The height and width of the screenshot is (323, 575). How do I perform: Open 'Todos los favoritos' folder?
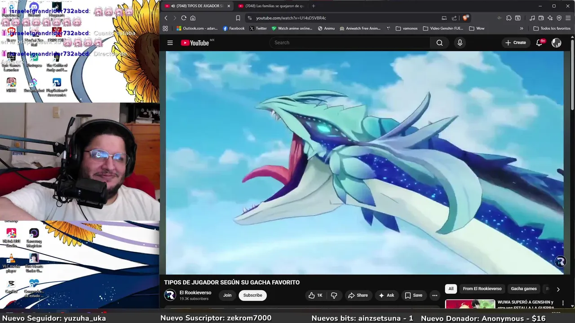coord(552,28)
